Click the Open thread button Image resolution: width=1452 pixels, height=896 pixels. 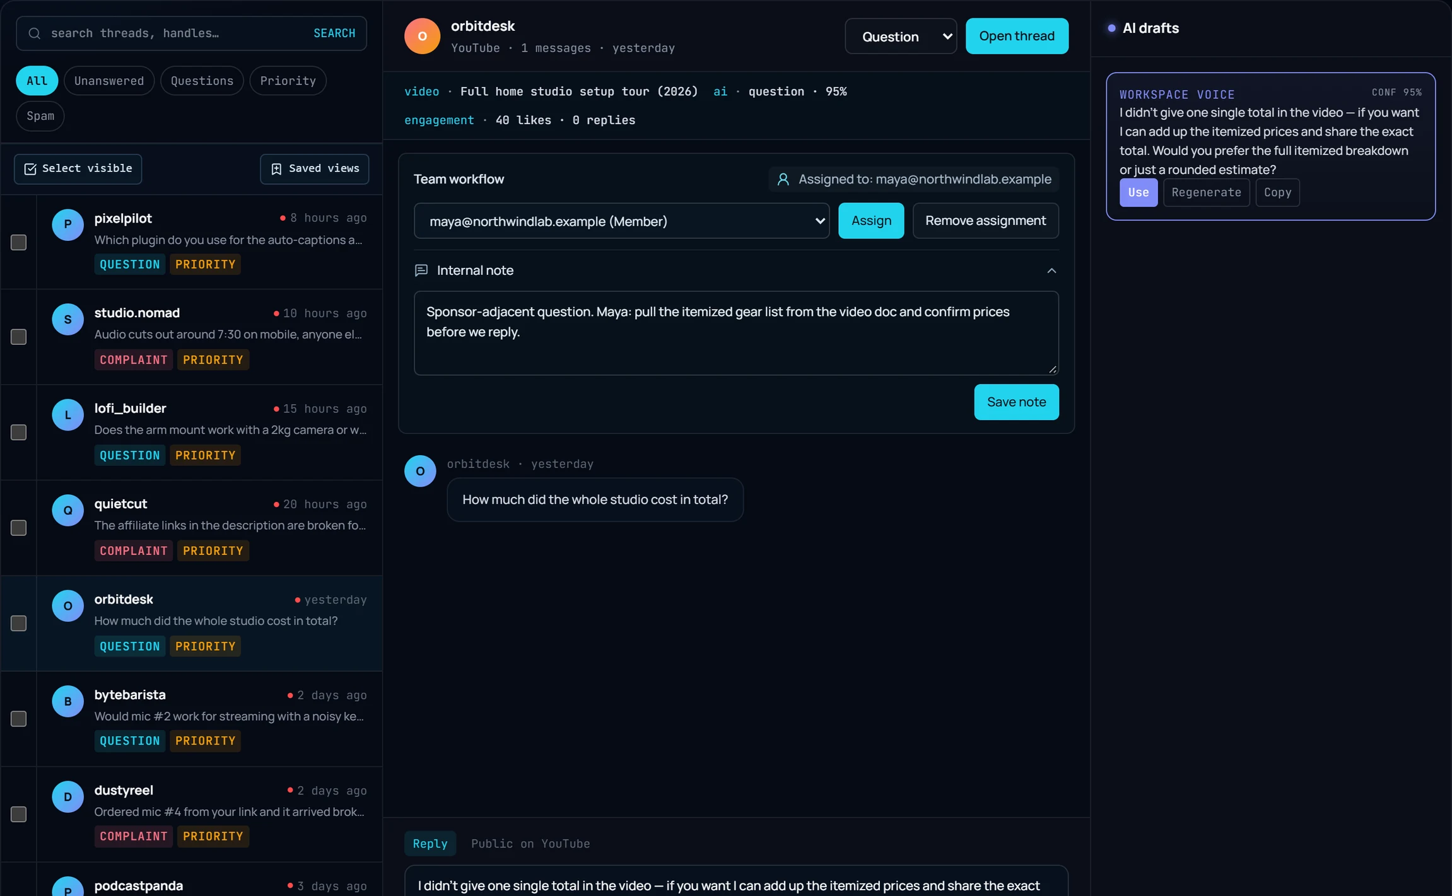pyautogui.click(x=1017, y=37)
